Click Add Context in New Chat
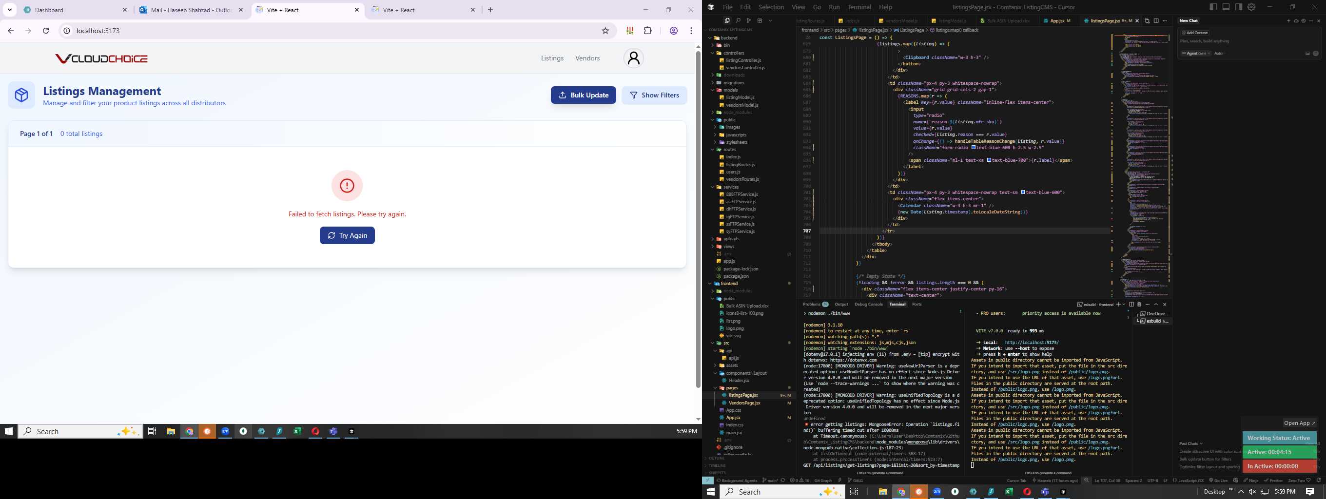 coord(1194,33)
